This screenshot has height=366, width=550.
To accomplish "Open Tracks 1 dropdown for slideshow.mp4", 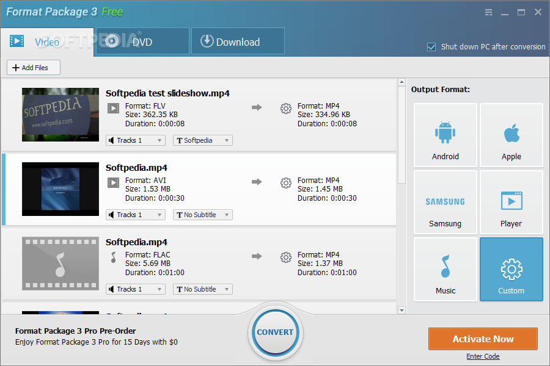I will (x=136, y=140).
